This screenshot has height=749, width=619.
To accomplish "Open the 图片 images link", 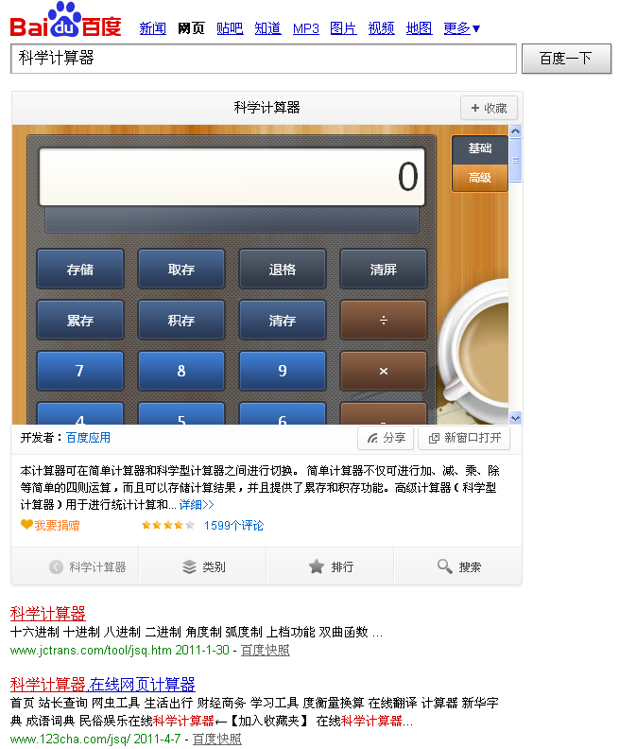I will [x=344, y=28].
